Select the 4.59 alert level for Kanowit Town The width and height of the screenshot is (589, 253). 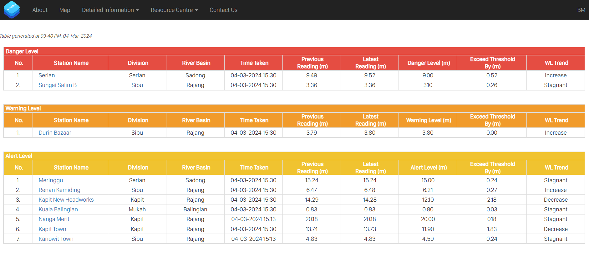tap(428, 239)
